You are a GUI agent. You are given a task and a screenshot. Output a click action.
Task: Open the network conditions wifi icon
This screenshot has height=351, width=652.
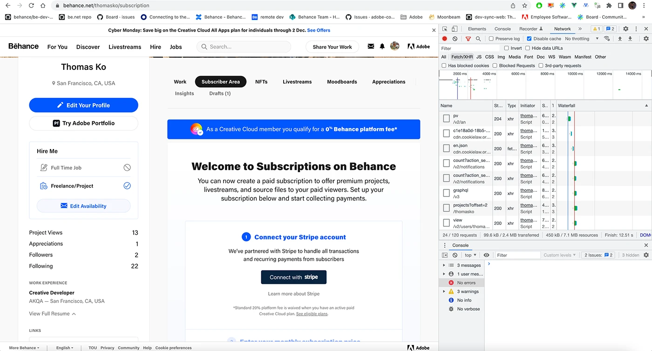607,39
